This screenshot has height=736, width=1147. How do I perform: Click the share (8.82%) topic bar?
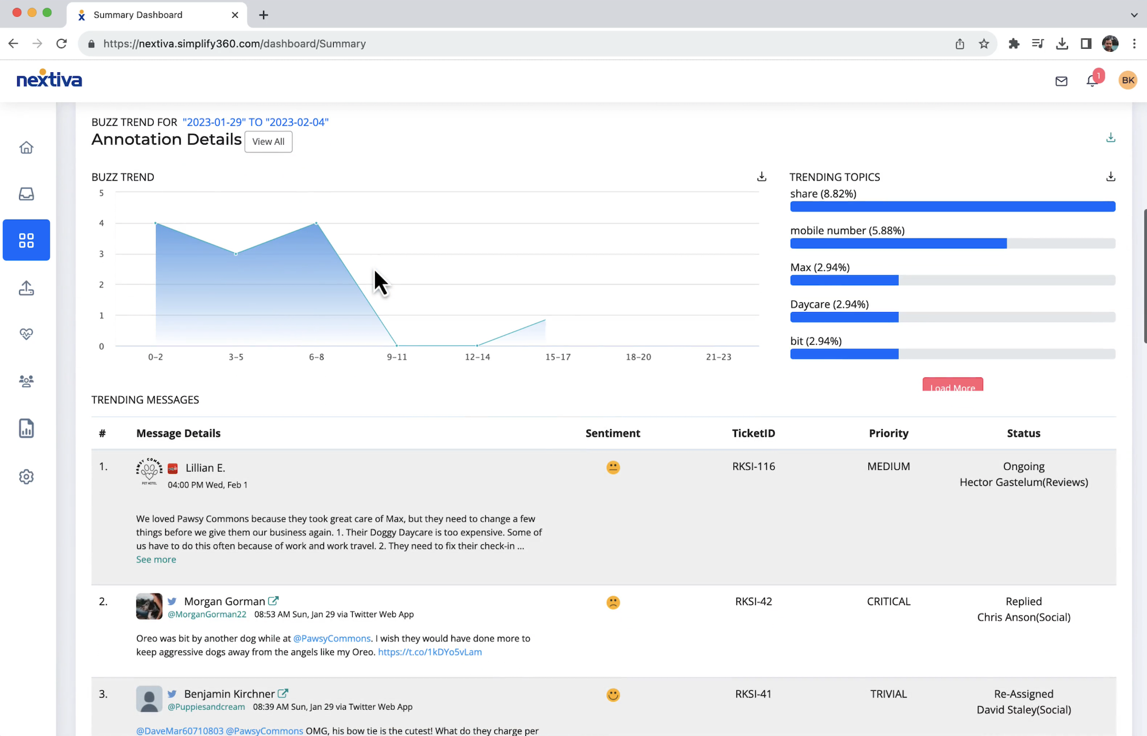coord(953,207)
